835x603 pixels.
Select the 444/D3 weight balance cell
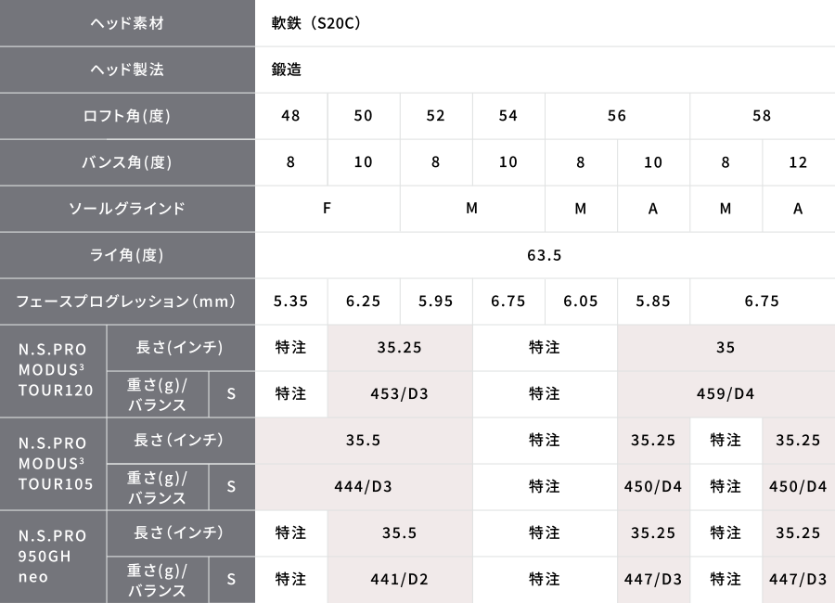pyautogui.click(x=364, y=486)
